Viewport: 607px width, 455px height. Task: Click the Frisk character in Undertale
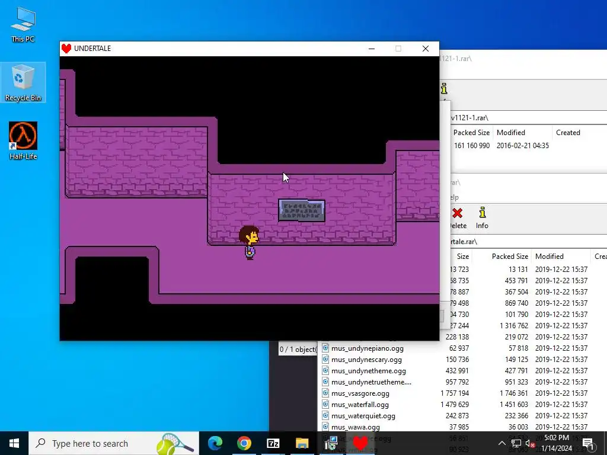250,242
